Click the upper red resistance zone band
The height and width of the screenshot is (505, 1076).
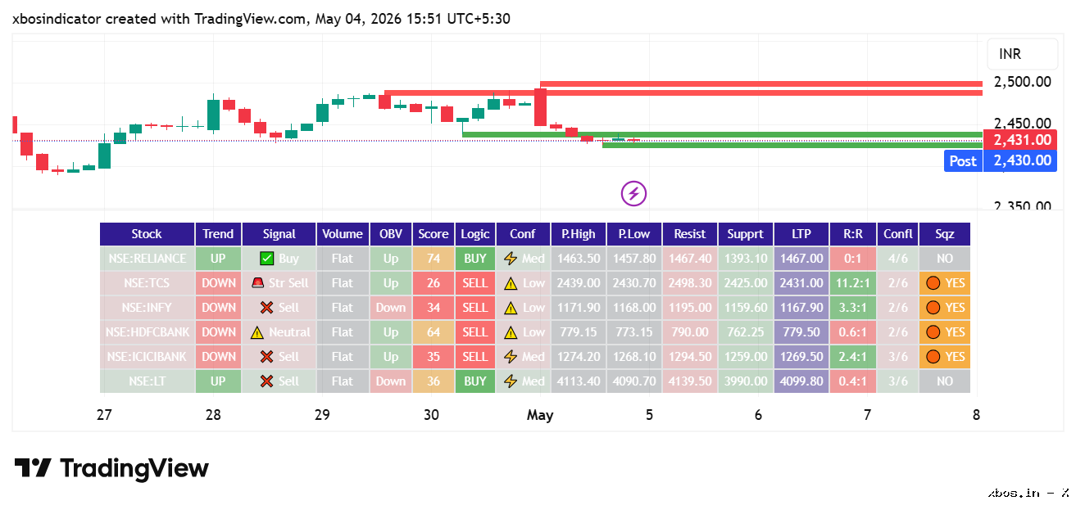[760, 83]
